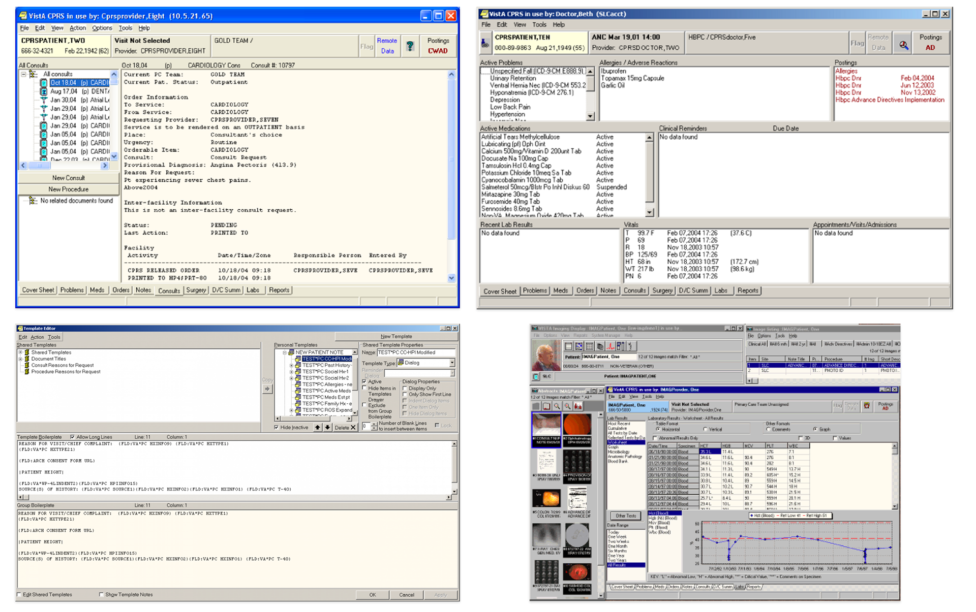
Task: Click the image grid abstracts toolbar icon
Action: coord(589,346)
